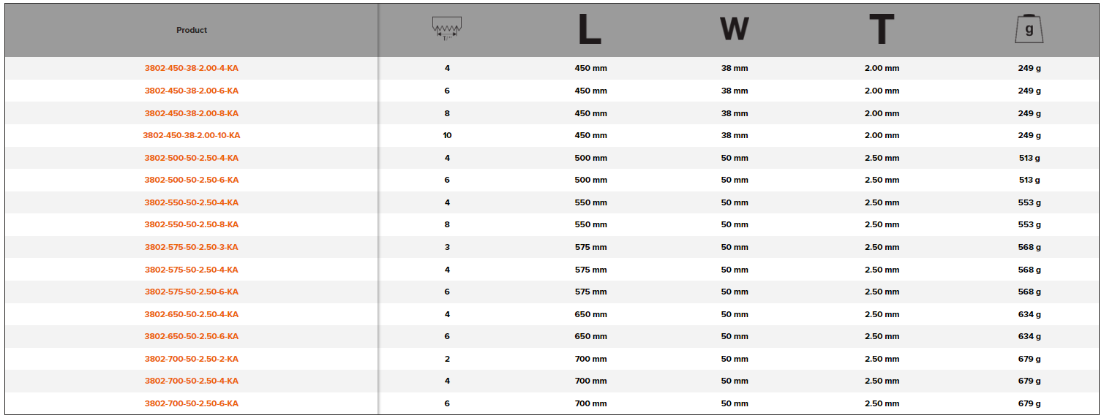Image resolution: width=1104 pixels, height=418 pixels.
Task: Click the Product column header
Action: point(192,30)
